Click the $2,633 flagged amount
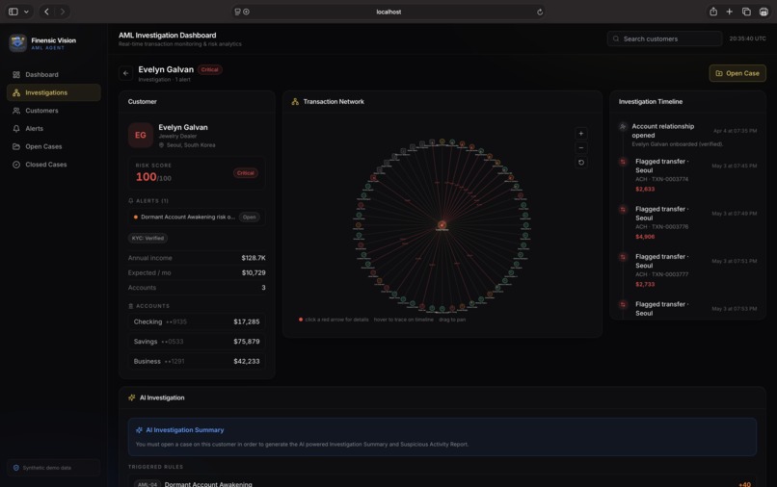The image size is (777, 487). click(645, 189)
